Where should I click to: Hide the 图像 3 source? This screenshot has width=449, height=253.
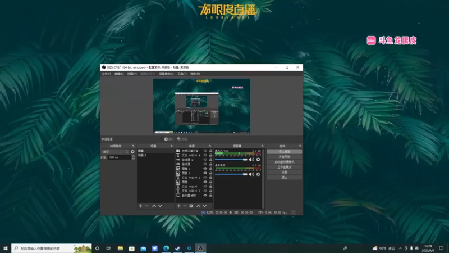pos(205,169)
